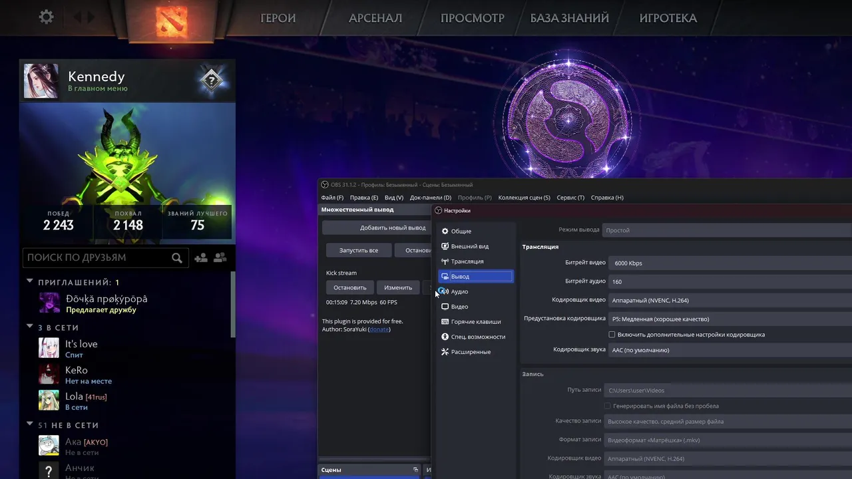Open streaming Кодировщик видео dropdown
Viewport: 852px width, 479px height.
730,300
